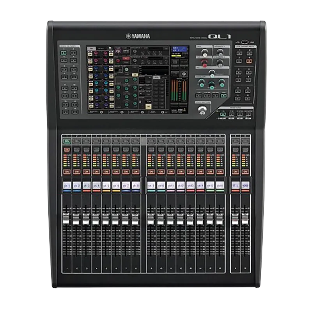This screenshot has height=311, width=312.
Task: Select the LOW equalizer band key
Action: click(x=199, y=95)
